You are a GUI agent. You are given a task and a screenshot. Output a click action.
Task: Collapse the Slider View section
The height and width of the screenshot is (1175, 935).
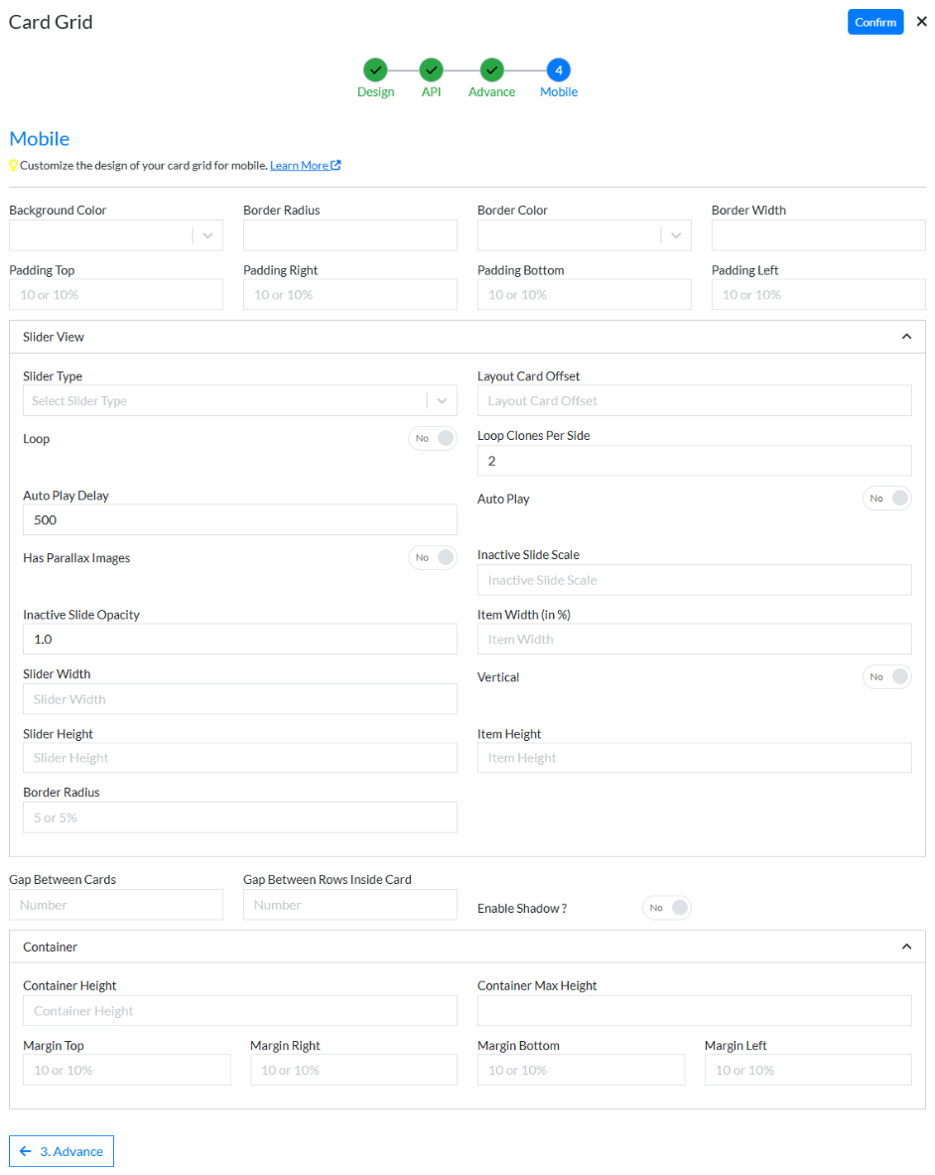pos(905,336)
